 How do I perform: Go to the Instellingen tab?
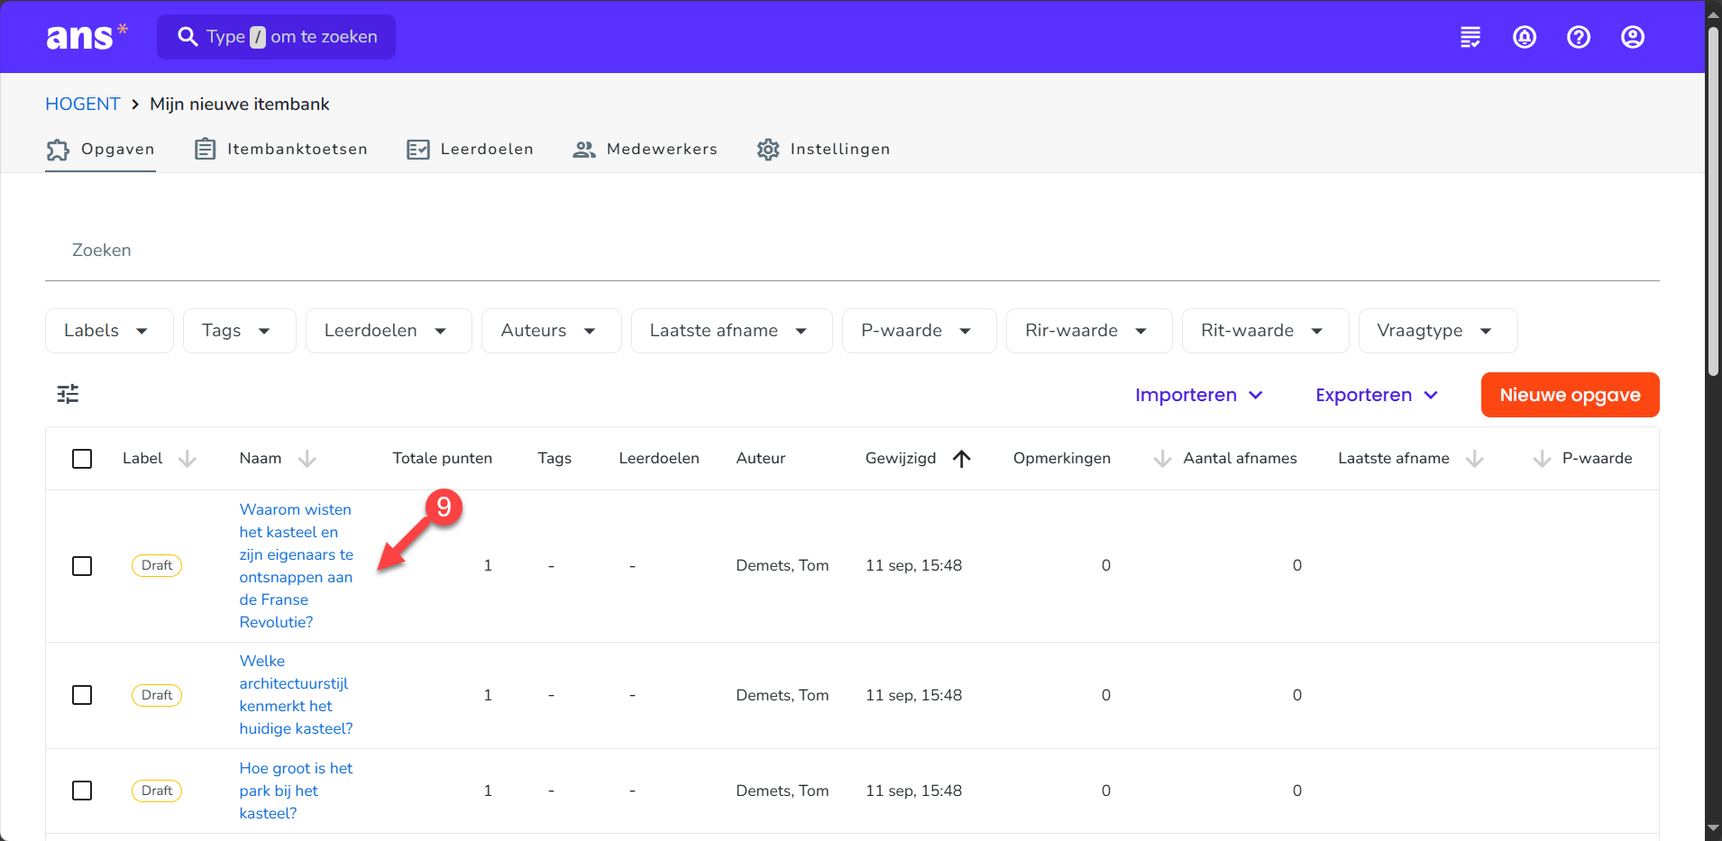click(823, 150)
